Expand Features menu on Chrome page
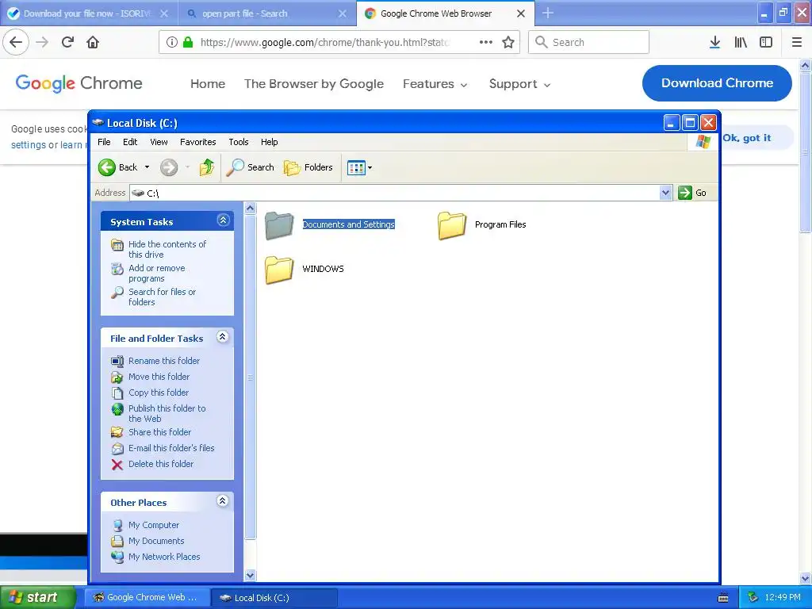The image size is (812, 609). (435, 84)
